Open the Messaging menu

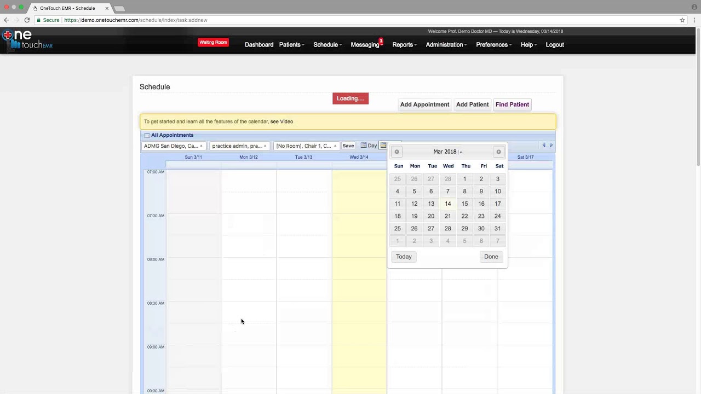pos(366,45)
